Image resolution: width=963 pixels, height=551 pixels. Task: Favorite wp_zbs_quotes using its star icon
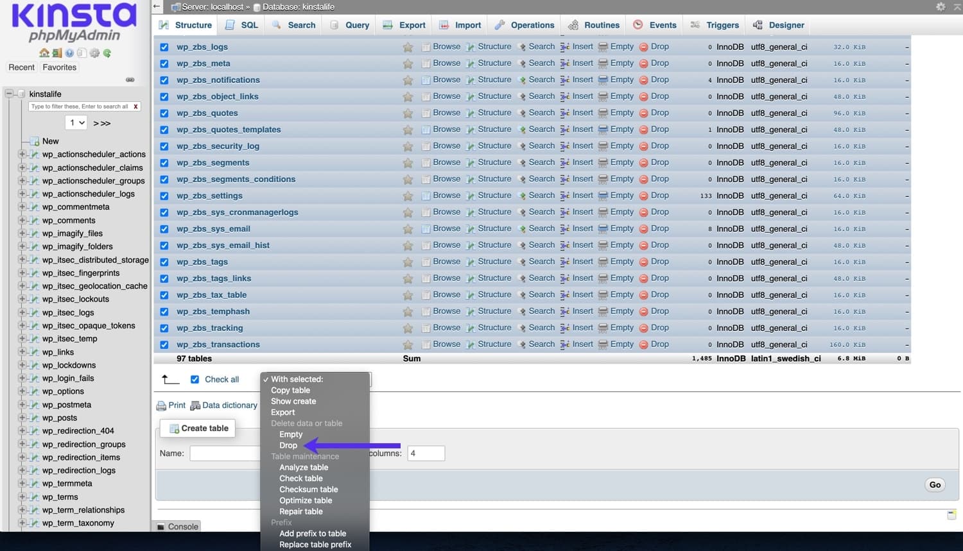point(408,113)
